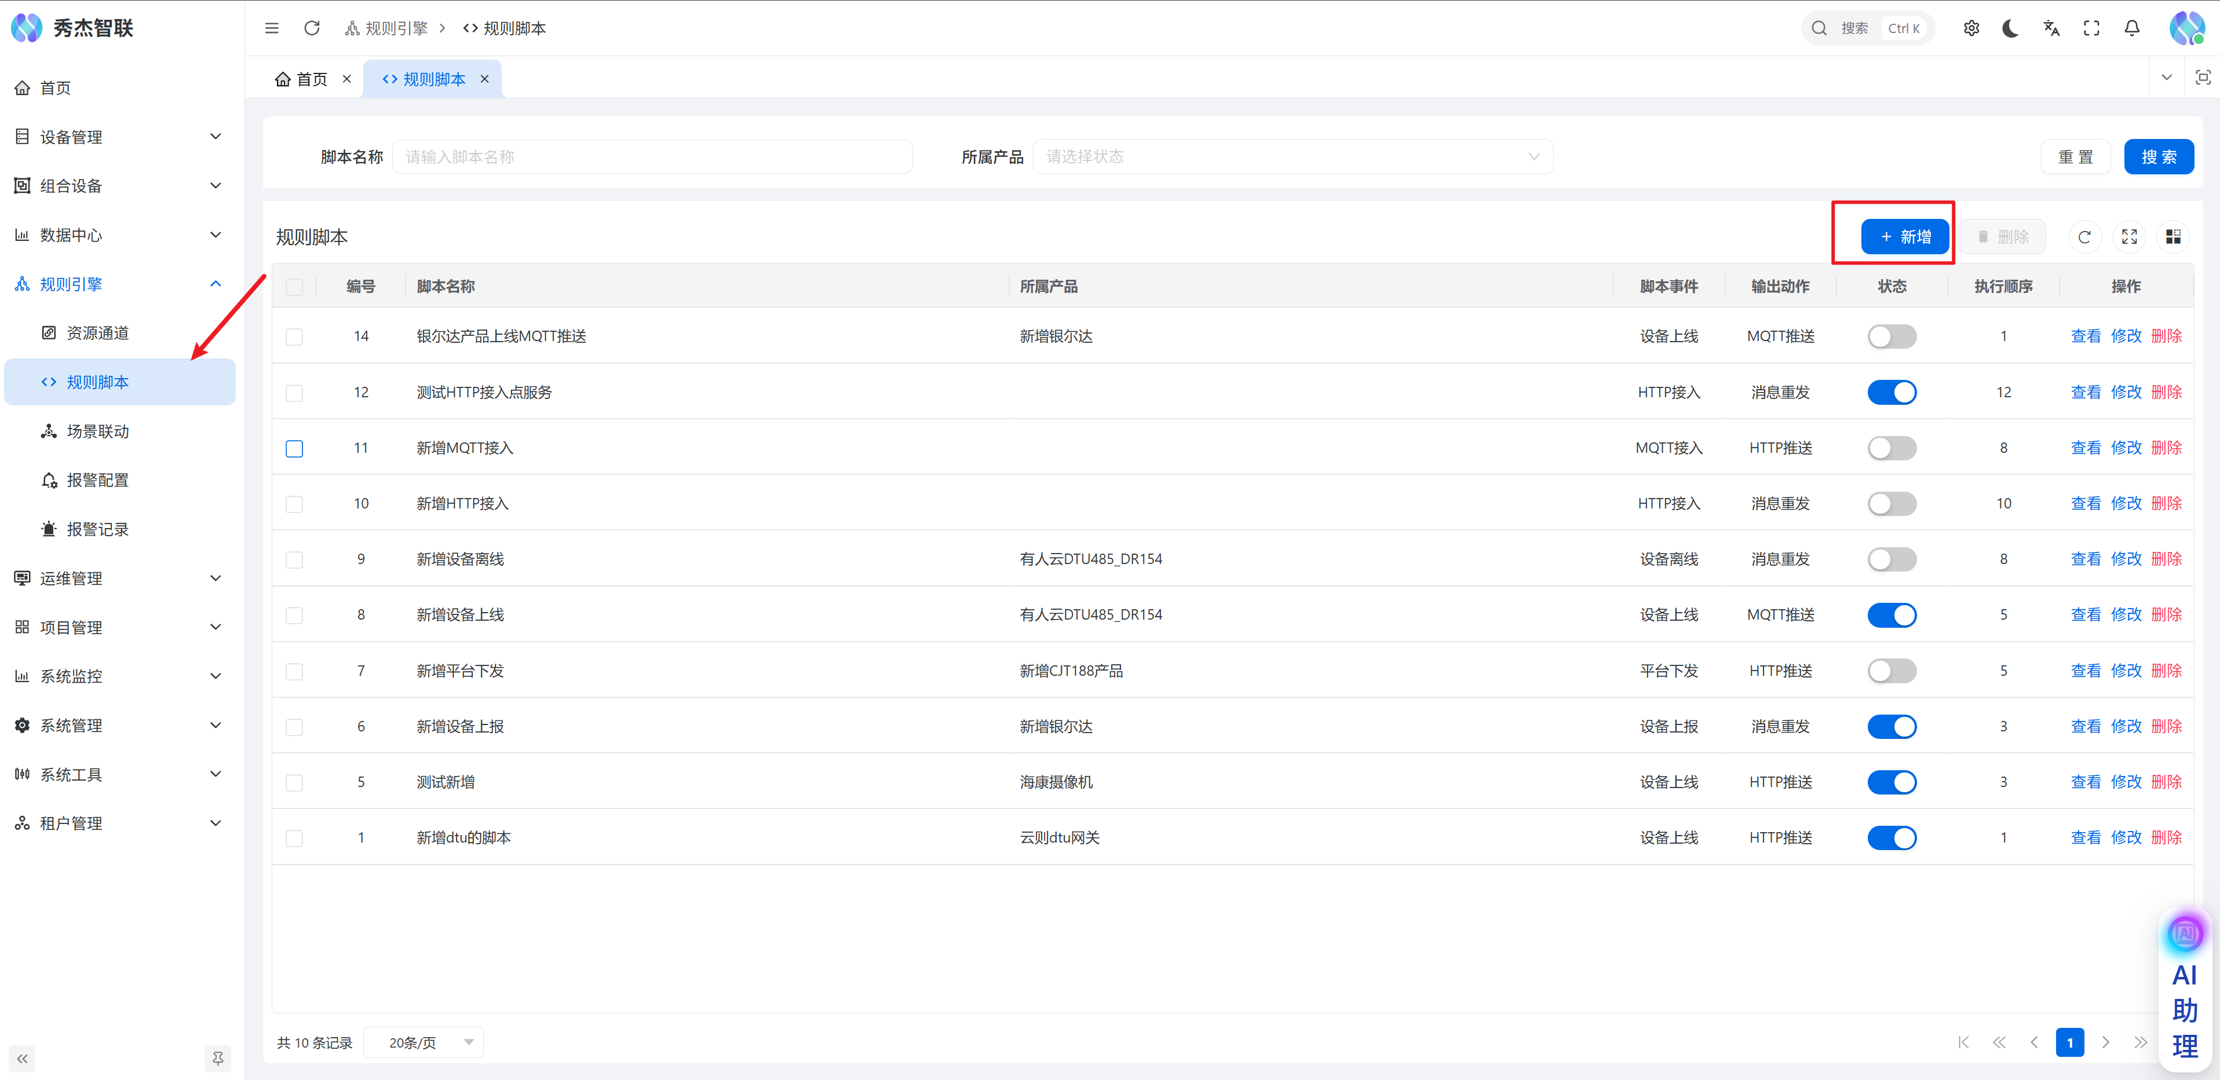2220x1080 pixels.
Task: Disable status switch for 测试HTTP接入点服务
Action: (x=1892, y=393)
